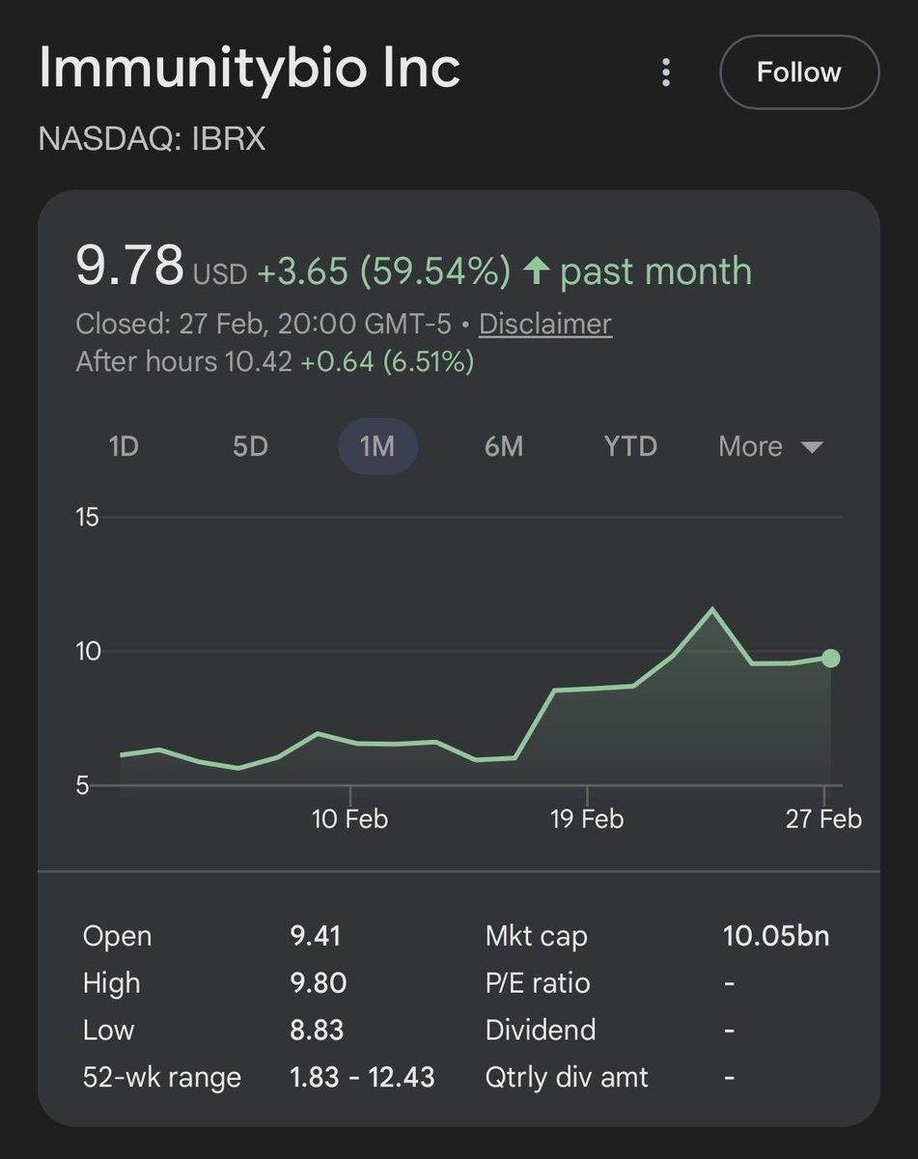The height and width of the screenshot is (1159, 918).
Task: Switch to the 5D chart view
Action: [x=249, y=446]
